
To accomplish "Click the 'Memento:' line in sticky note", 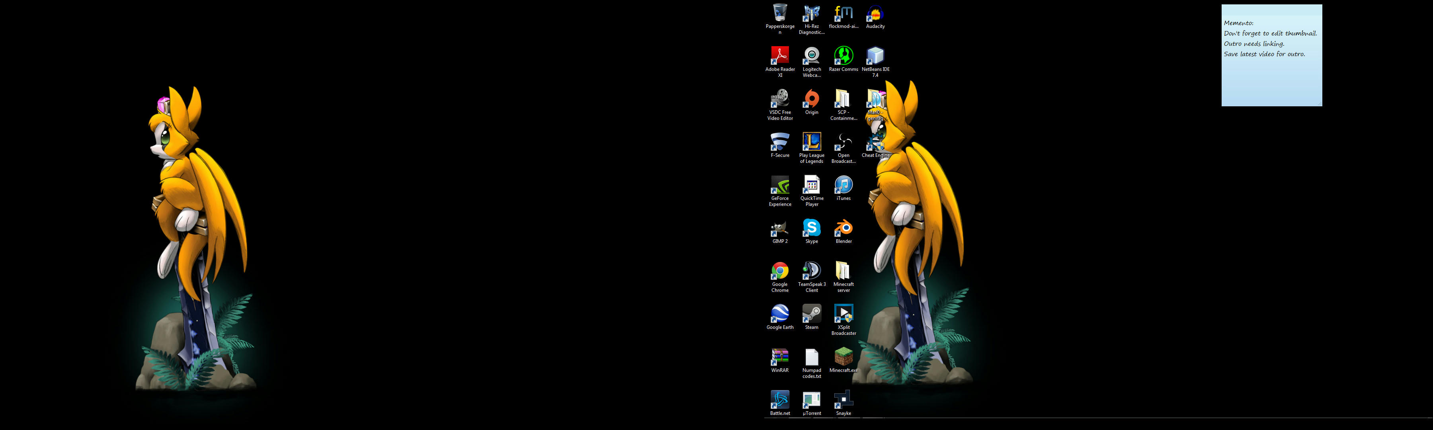I will click(x=1238, y=23).
